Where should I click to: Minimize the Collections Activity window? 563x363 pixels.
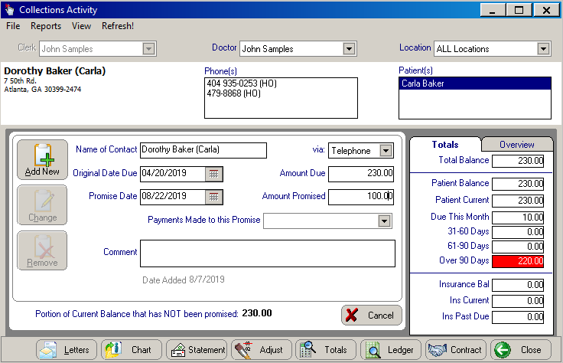click(493, 10)
